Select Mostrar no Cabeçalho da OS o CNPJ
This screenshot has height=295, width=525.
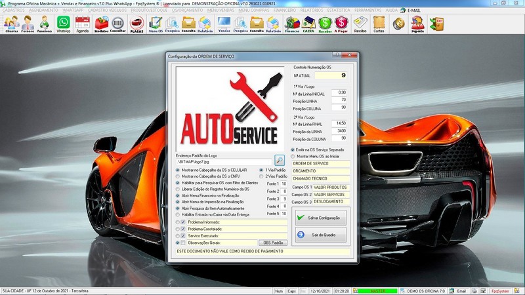[178, 176]
